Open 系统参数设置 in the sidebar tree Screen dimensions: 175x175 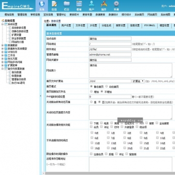pyautogui.click(x=19, y=28)
